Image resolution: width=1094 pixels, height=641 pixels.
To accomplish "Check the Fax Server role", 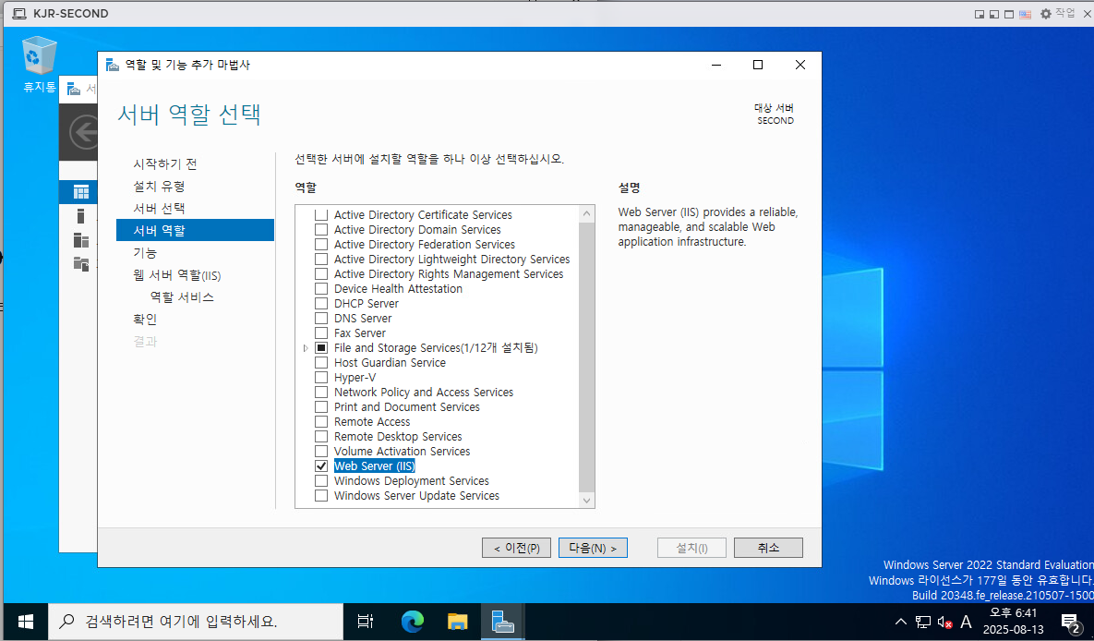I will point(321,333).
